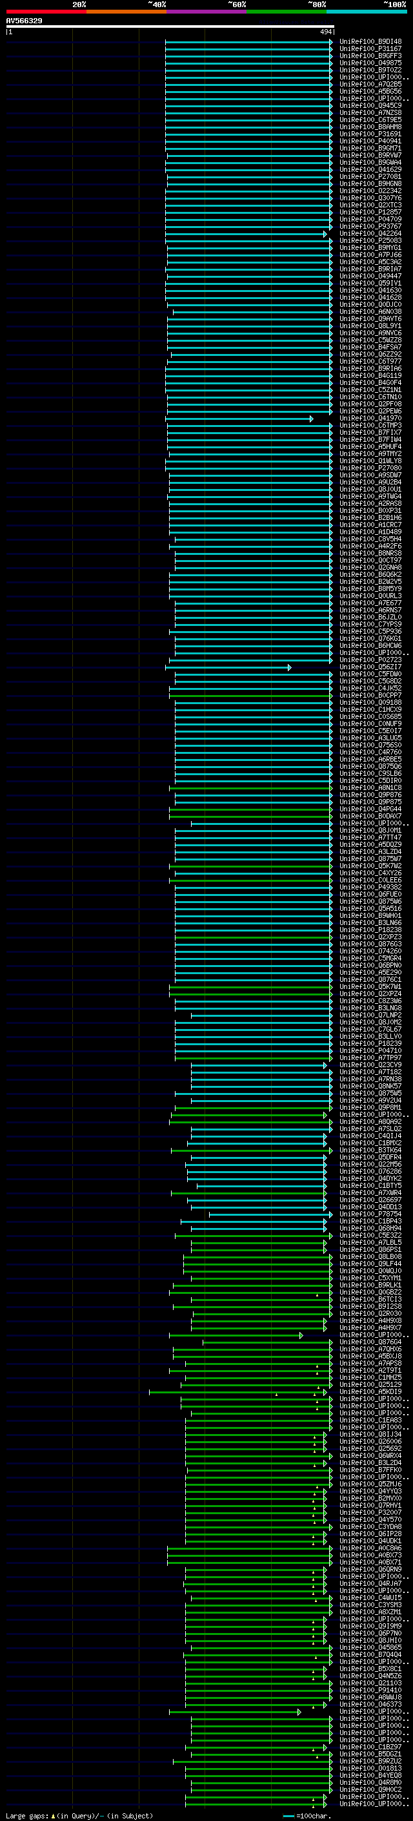Select hit label UniRef100_P31691
Viewport: 413px width, 1821px height.
pos(370,134)
